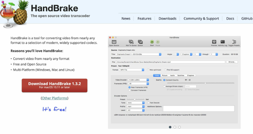The height and width of the screenshot is (134, 253).
Task: Click the RF constant quality slider
Action: click(x=201, y=83)
